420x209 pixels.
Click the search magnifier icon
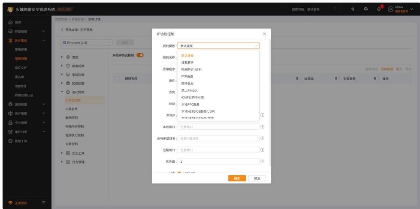point(335,9)
